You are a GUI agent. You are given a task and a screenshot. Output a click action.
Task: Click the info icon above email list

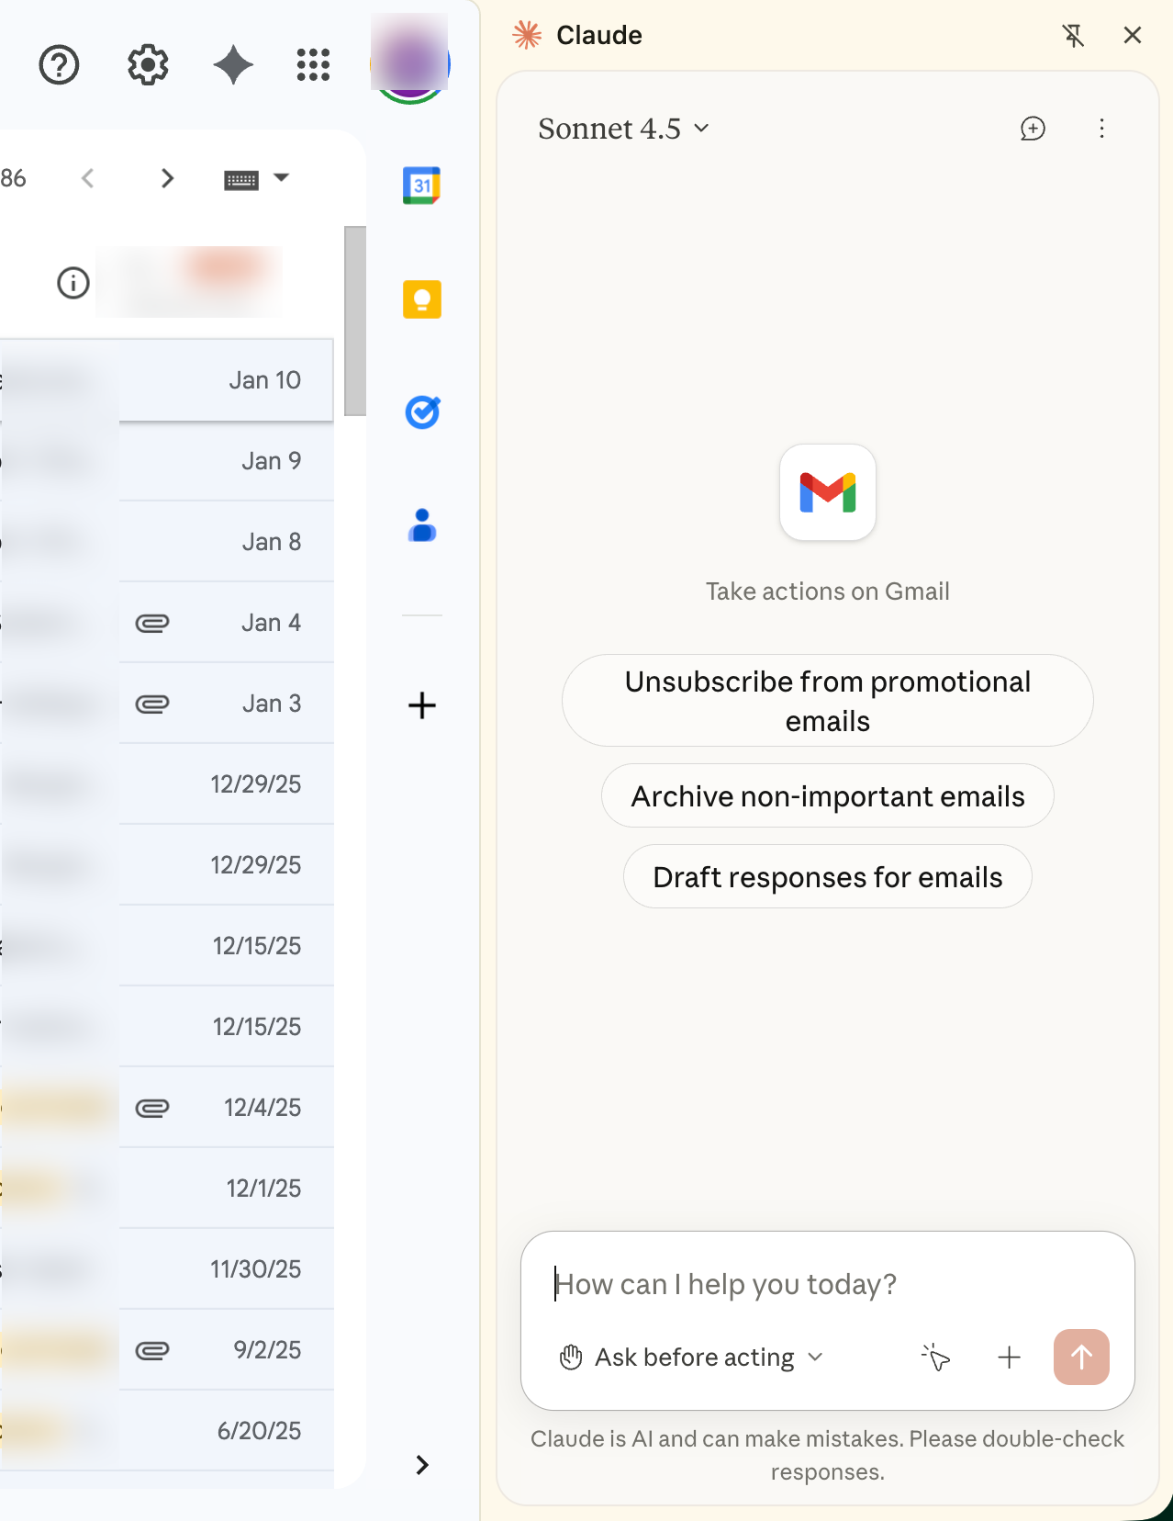pyautogui.click(x=73, y=283)
